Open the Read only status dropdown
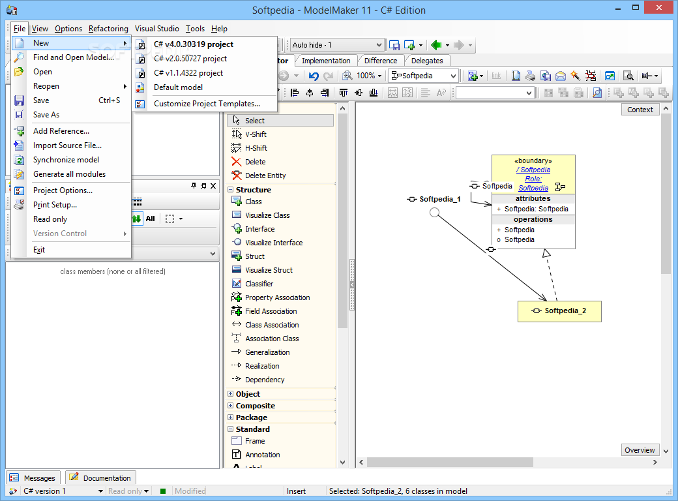Image resolution: width=678 pixels, height=501 pixels. point(146,491)
